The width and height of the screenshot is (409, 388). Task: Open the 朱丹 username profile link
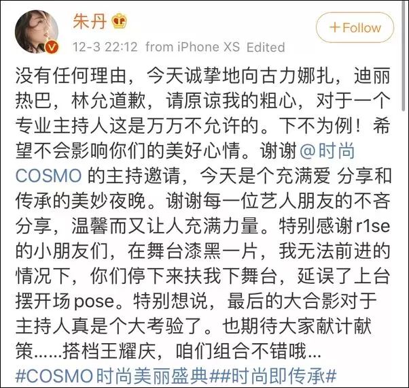click(x=90, y=21)
